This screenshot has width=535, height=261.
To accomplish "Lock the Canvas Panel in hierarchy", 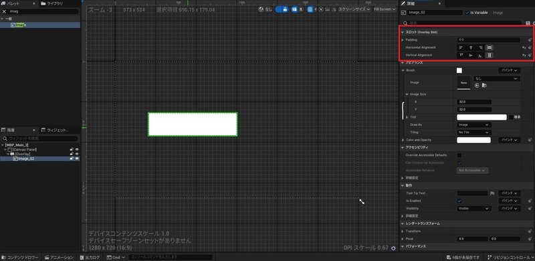I will [x=72, y=149].
